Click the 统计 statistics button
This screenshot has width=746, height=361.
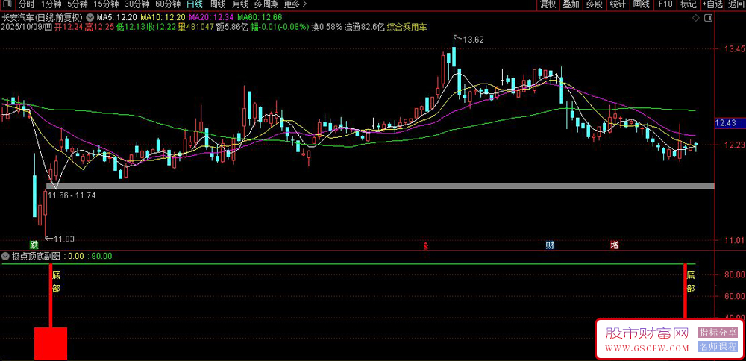point(618,4)
